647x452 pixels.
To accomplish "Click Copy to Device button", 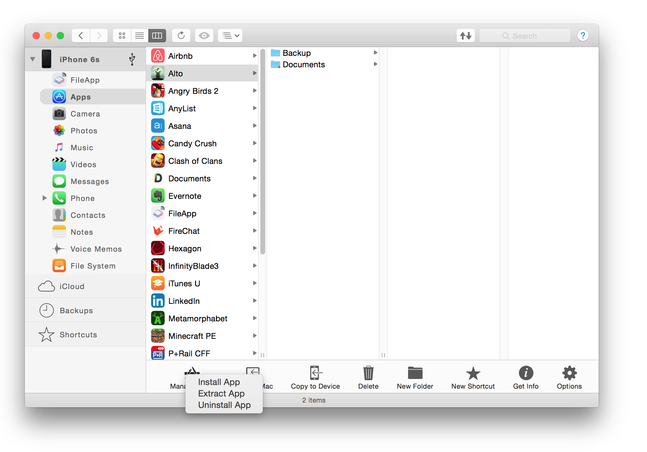I will click(315, 377).
